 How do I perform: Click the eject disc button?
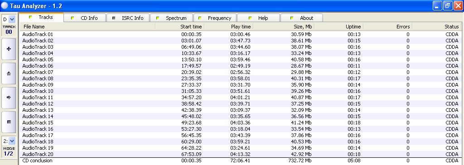[9, 73]
